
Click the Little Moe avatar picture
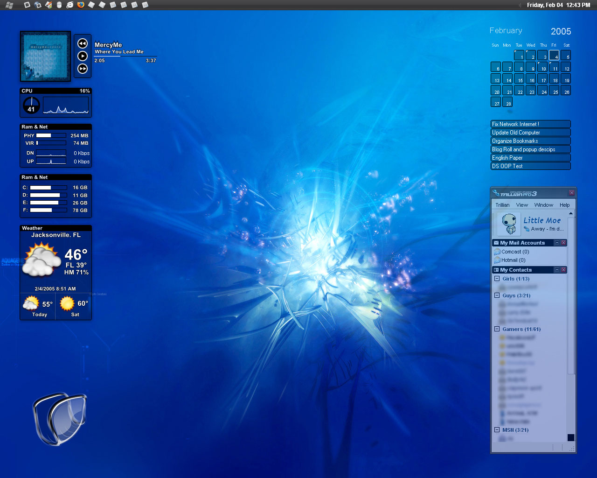[508, 224]
